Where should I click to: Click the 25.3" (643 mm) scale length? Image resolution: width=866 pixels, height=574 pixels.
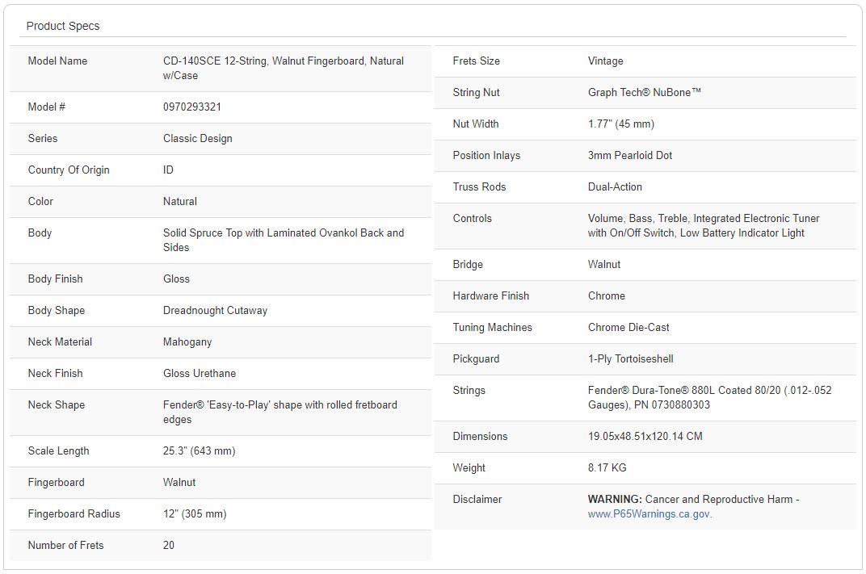[199, 451]
